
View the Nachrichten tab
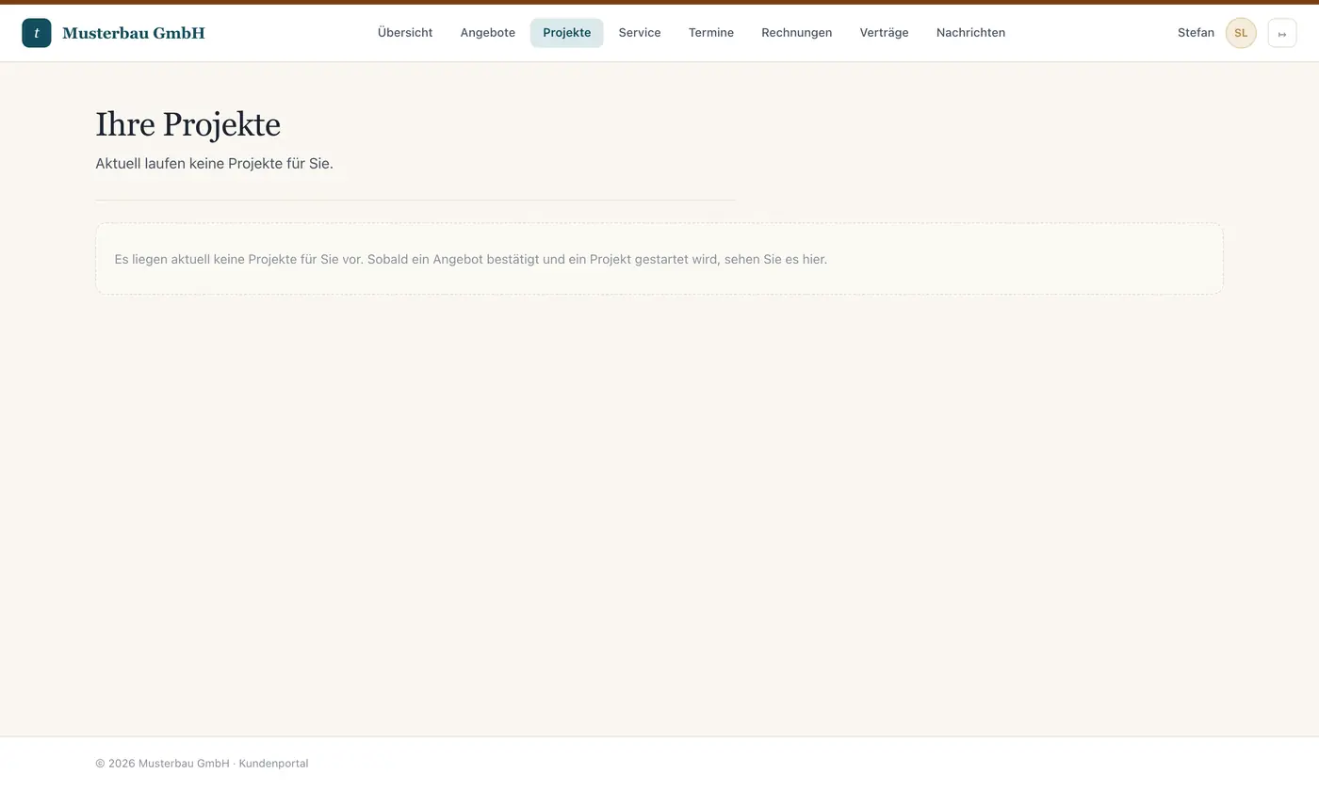pyautogui.click(x=970, y=33)
